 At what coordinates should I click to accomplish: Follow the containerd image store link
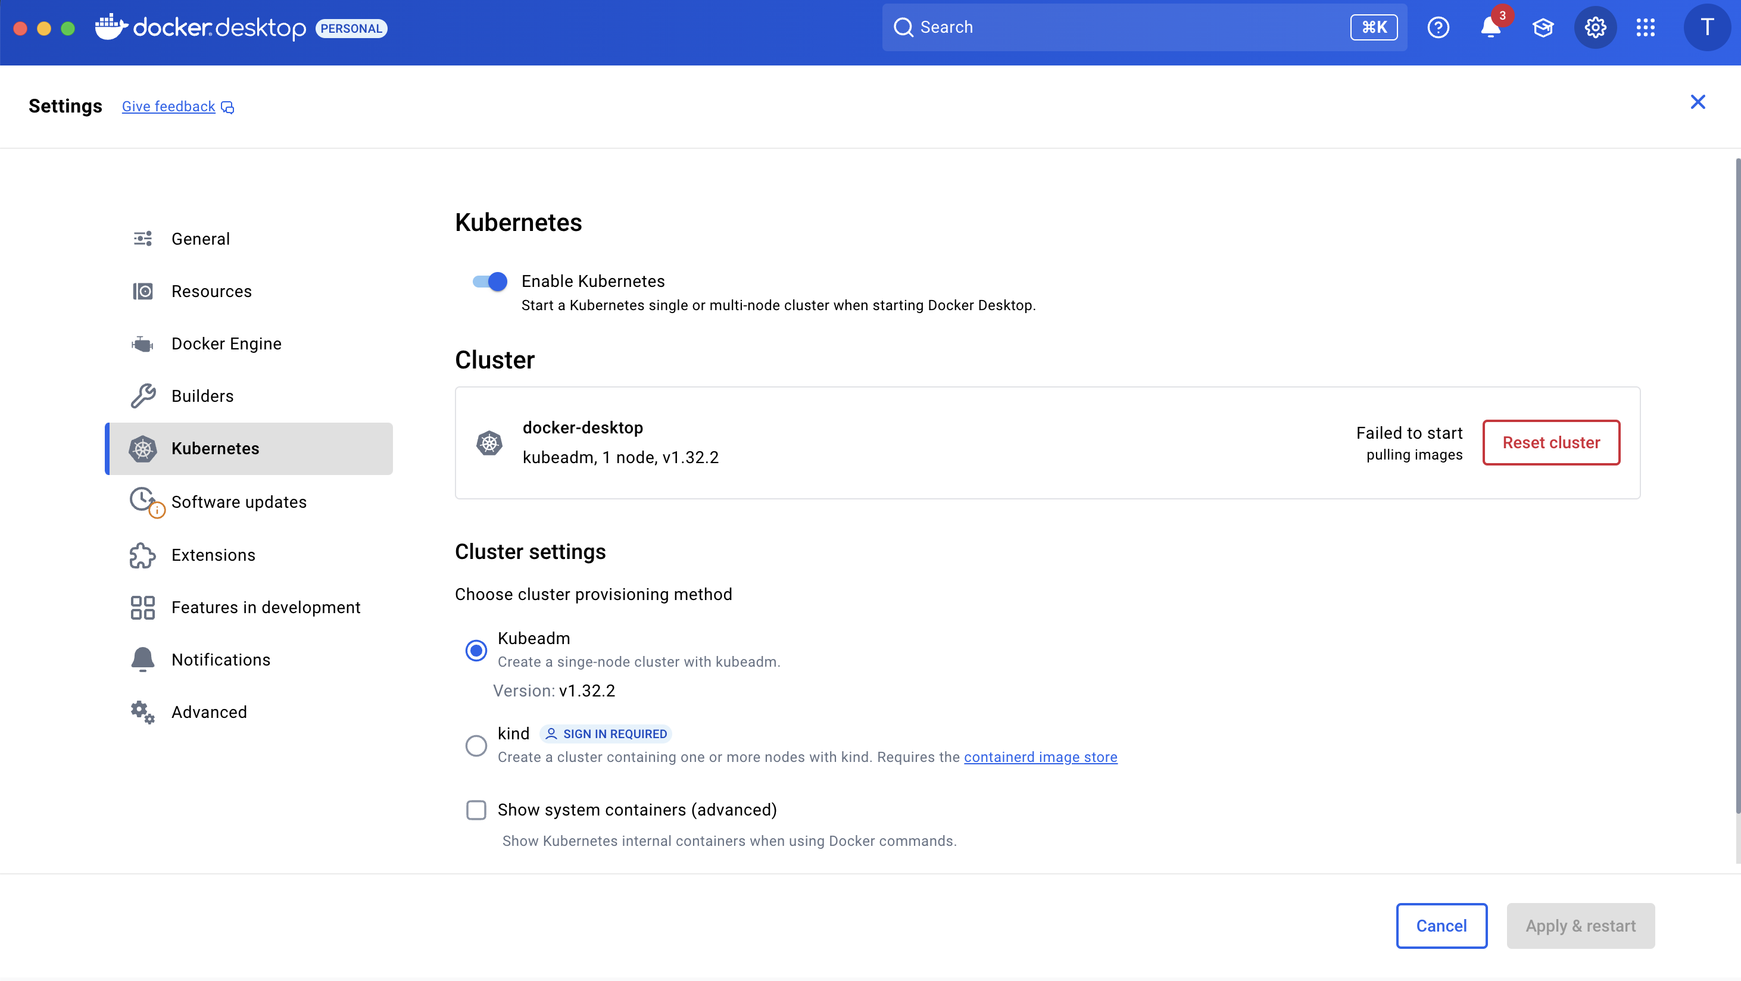(1040, 757)
